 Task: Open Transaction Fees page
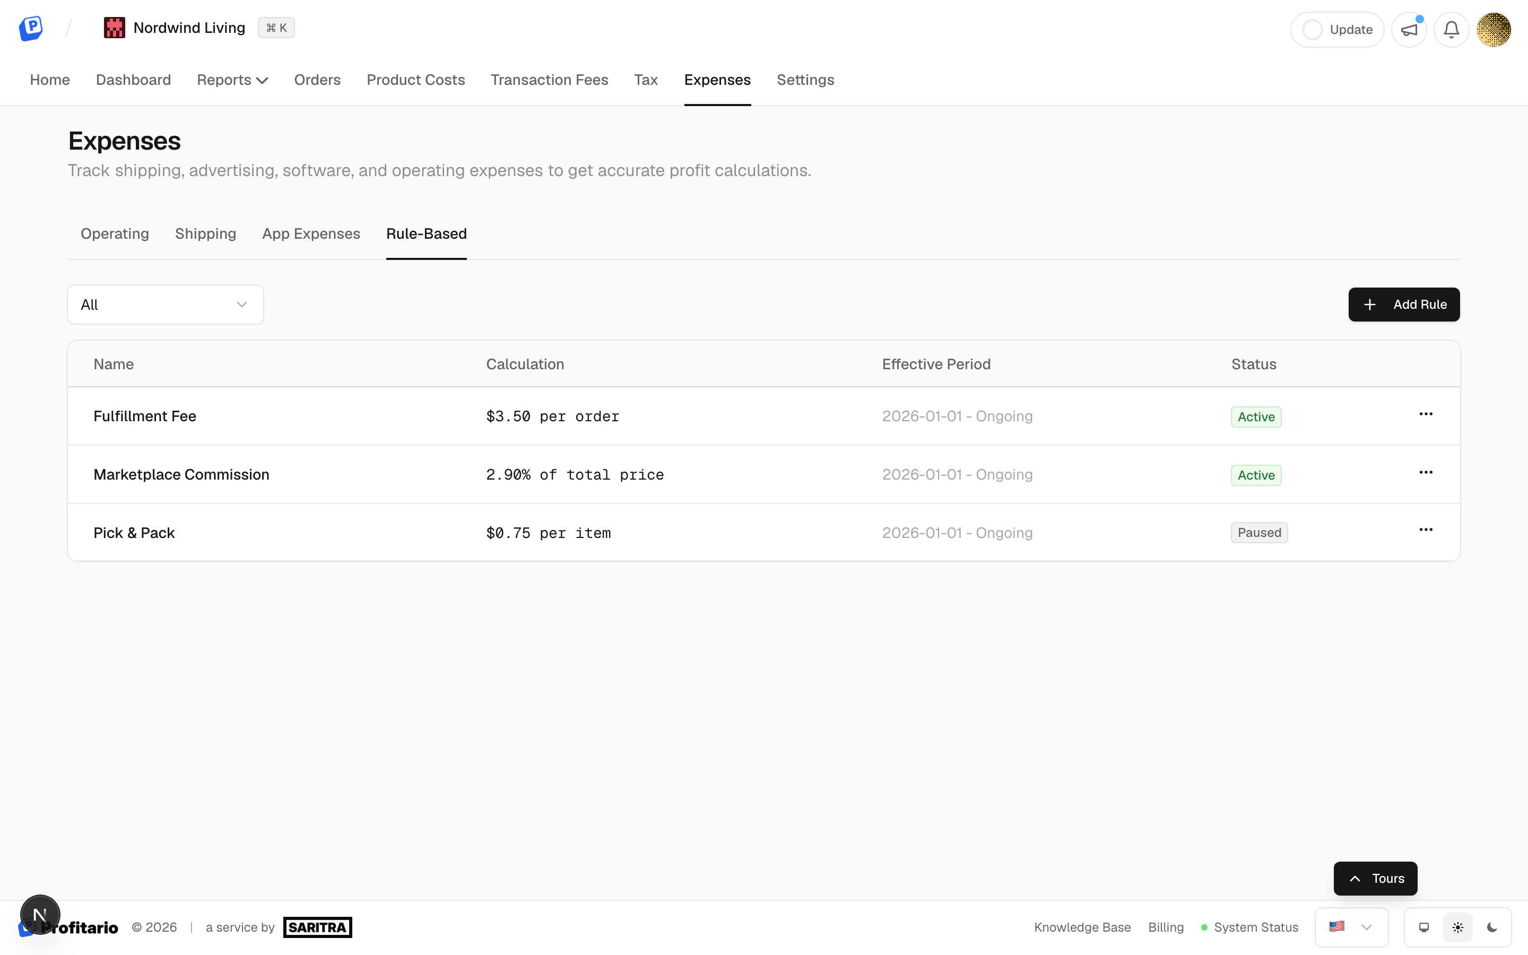[x=549, y=80]
